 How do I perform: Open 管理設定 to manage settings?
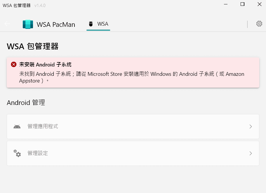(x=133, y=153)
